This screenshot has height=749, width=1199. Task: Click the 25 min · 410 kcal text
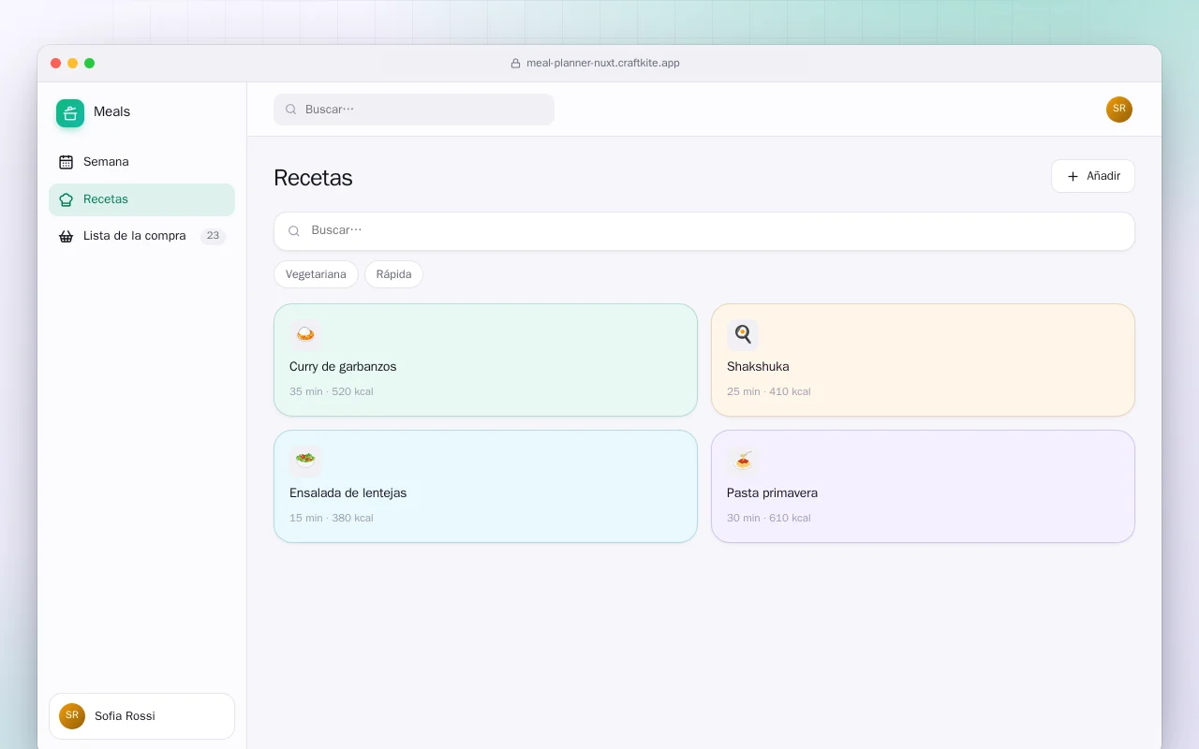[x=769, y=391]
